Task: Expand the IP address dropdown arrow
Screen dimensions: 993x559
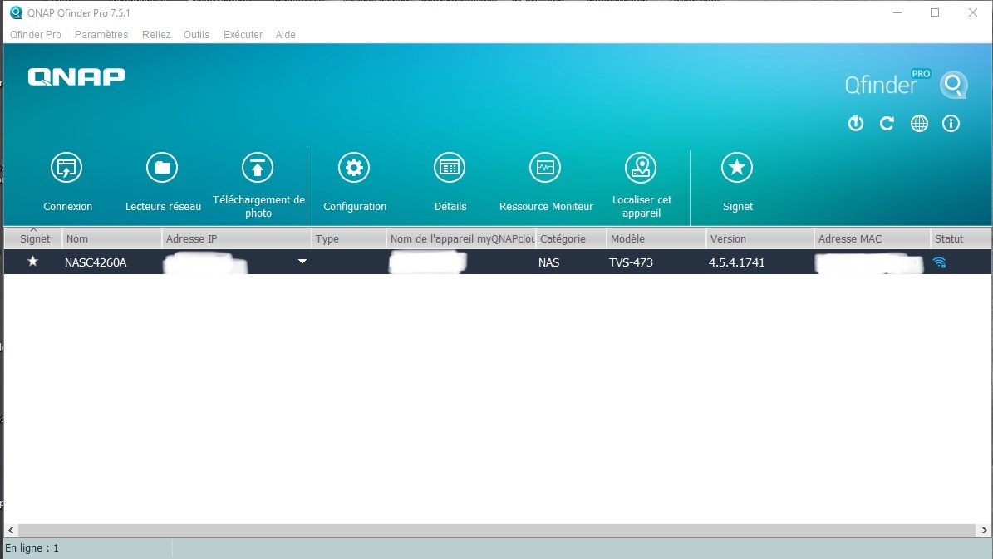Action: click(302, 262)
